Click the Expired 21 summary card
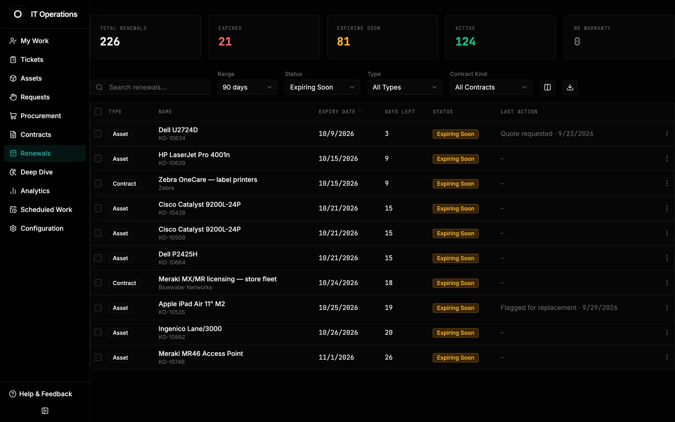 pyautogui.click(x=264, y=37)
